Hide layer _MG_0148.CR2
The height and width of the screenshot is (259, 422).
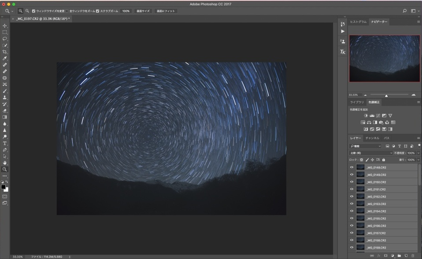pos(352,167)
